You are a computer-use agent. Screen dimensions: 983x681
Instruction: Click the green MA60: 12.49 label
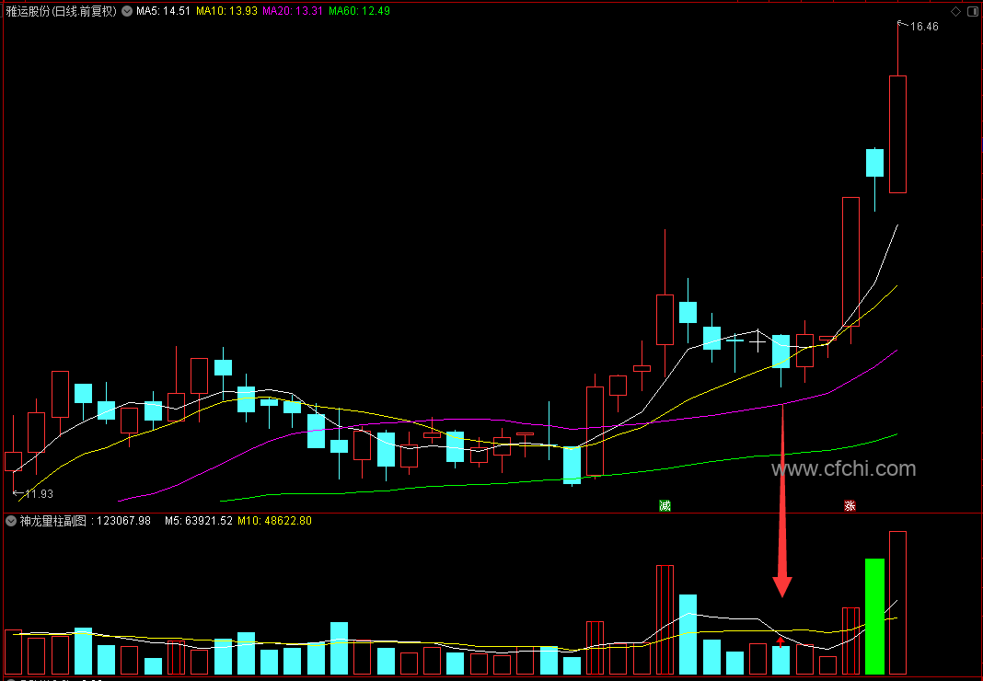(x=359, y=11)
